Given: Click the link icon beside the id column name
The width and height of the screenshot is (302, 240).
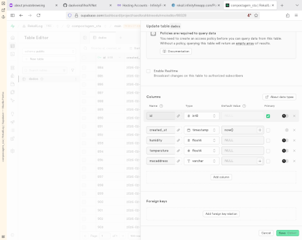Looking at the screenshot, I should point(178,116).
